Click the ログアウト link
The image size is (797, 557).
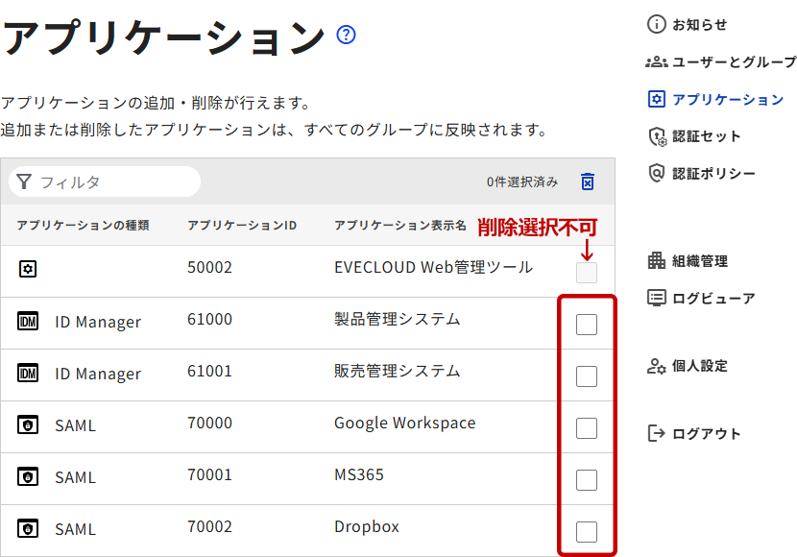pyautogui.click(x=706, y=434)
